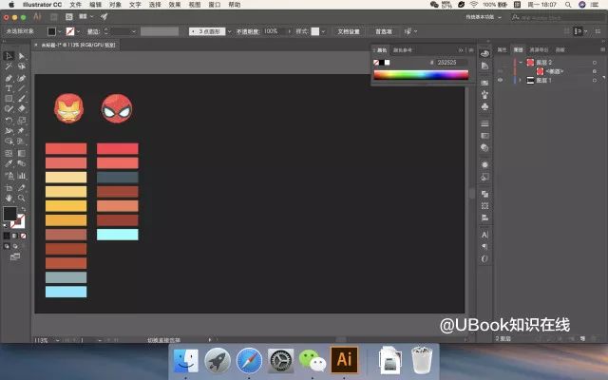The height and width of the screenshot is (380, 608).
Task: Select the Width tool
Action: tap(9, 131)
